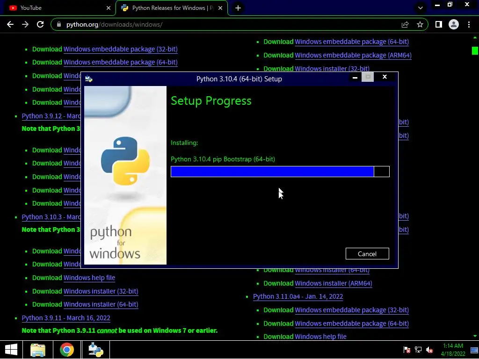Open a new browser tab
Image resolution: width=479 pixels, height=359 pixels.
(238, 8)
